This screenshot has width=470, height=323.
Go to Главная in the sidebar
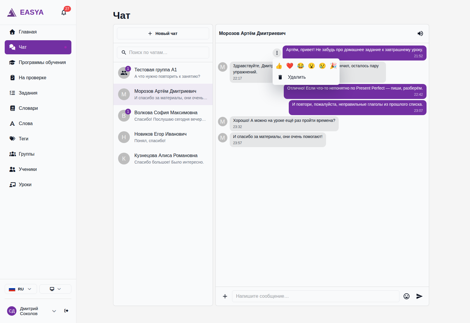[x=38, y=32]
